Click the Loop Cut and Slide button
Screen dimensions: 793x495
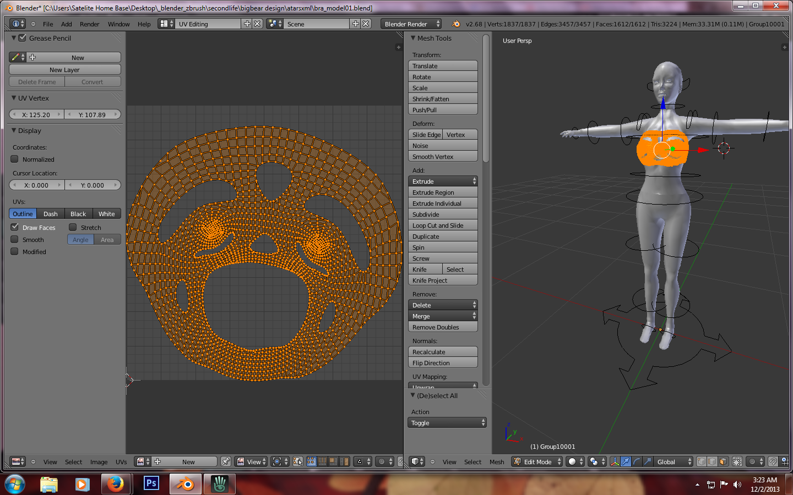pyautogui.click(x=443, y=225)
